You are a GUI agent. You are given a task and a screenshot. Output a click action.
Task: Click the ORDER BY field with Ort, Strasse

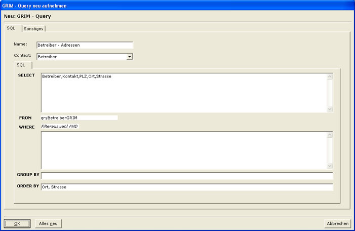[186, 187]
